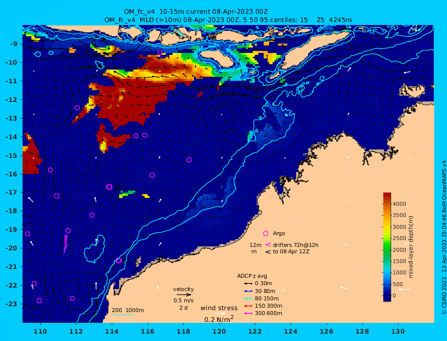Click the '2 d' duration label under velocity
The height and width of the screenshot is (341, 447).
(x=183, y=308)
